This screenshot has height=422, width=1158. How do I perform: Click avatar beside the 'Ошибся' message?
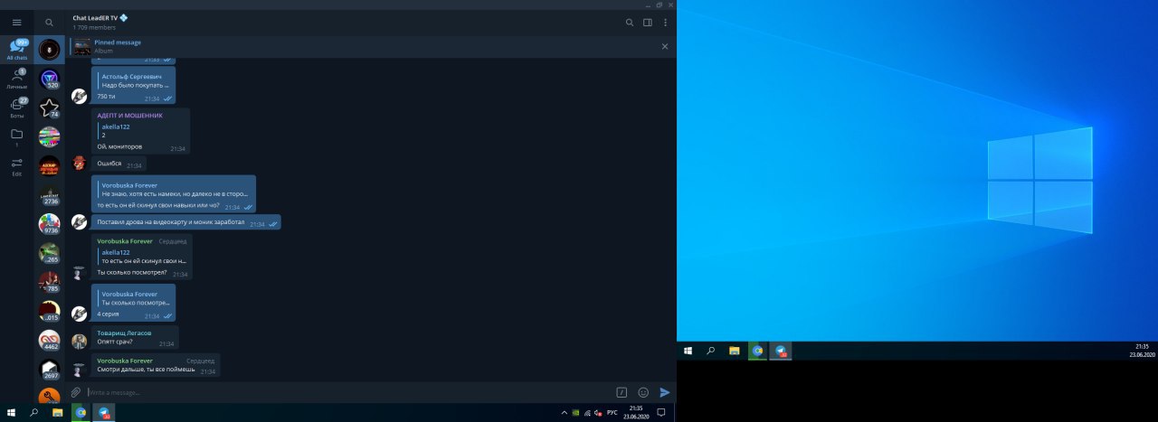(80, 164)
